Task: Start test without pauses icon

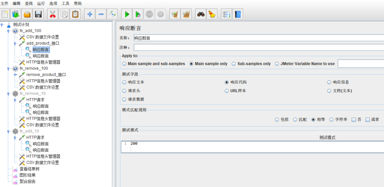Action: pos(138,14)
